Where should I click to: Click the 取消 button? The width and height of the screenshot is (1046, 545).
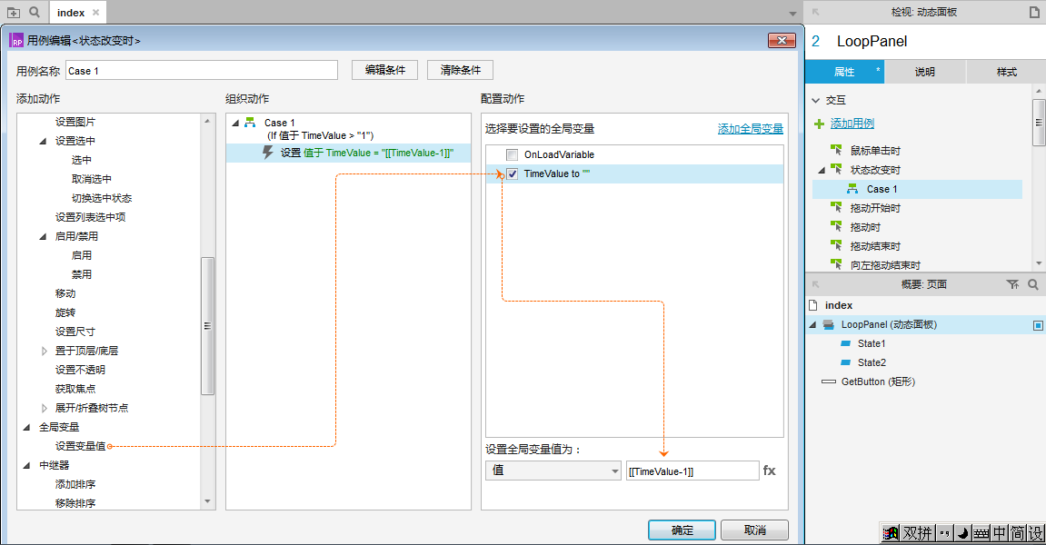pyautogui.click(x=754, y=530)
